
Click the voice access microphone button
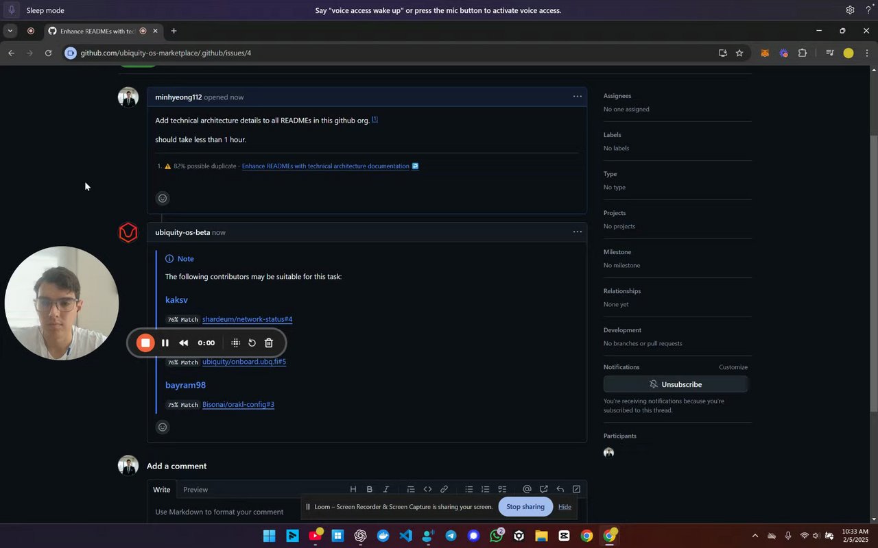11,10
